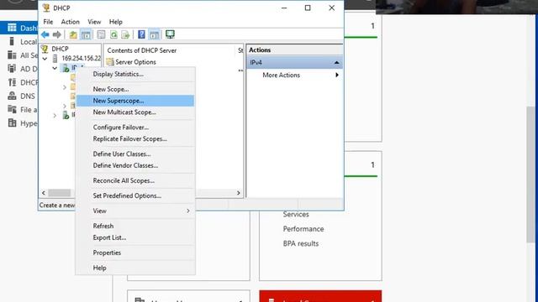This screenshot has width=538, height=302.
Task: Open the Help menu in DHCP menu bar
Action: (116, 22)
